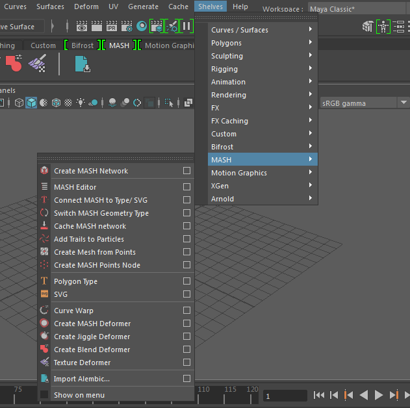Choose Create Jiggle Deformer menu item
Viewport: 410px width, 408px height.
[116, 337]
